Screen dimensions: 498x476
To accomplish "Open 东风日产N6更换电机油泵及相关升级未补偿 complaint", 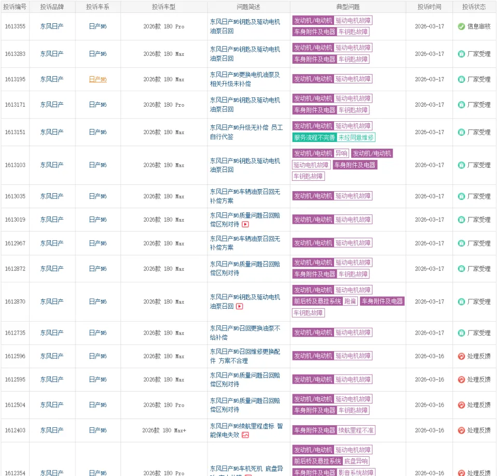I will [x=245, y=79].
